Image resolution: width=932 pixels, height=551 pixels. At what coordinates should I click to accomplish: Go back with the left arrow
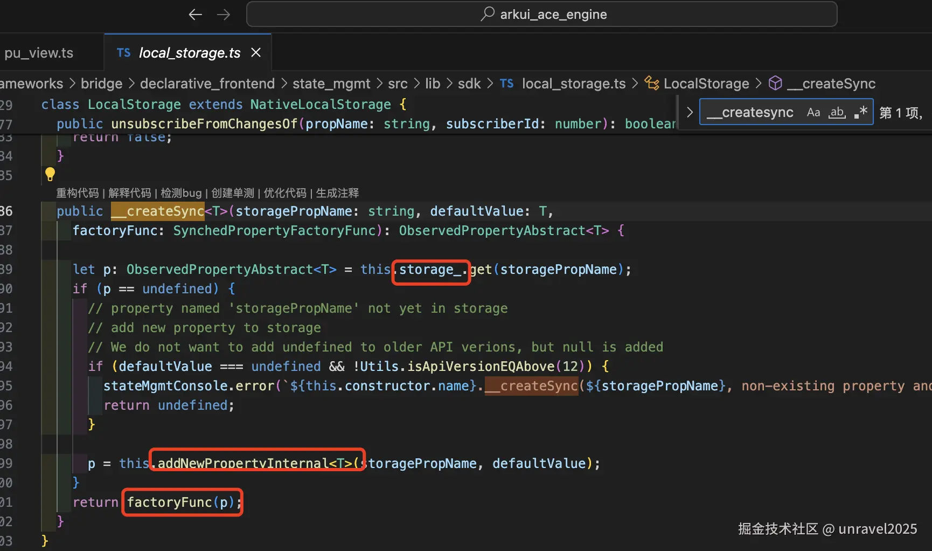click(195, 15)
